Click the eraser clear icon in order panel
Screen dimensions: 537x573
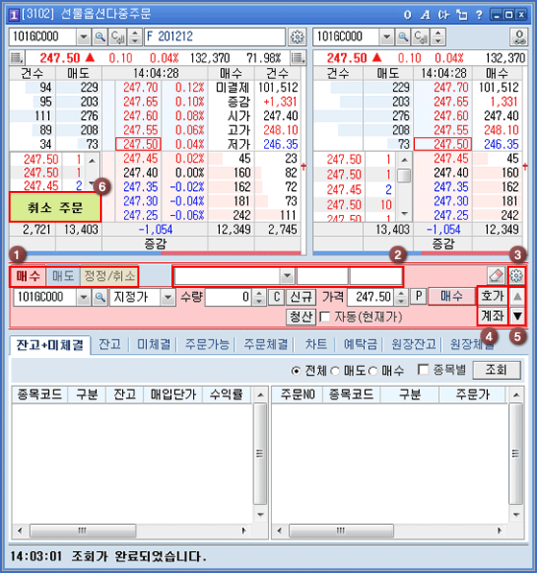coord(496,275)
